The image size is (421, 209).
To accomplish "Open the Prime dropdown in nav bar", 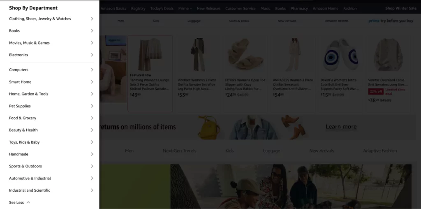I will 185,8.
